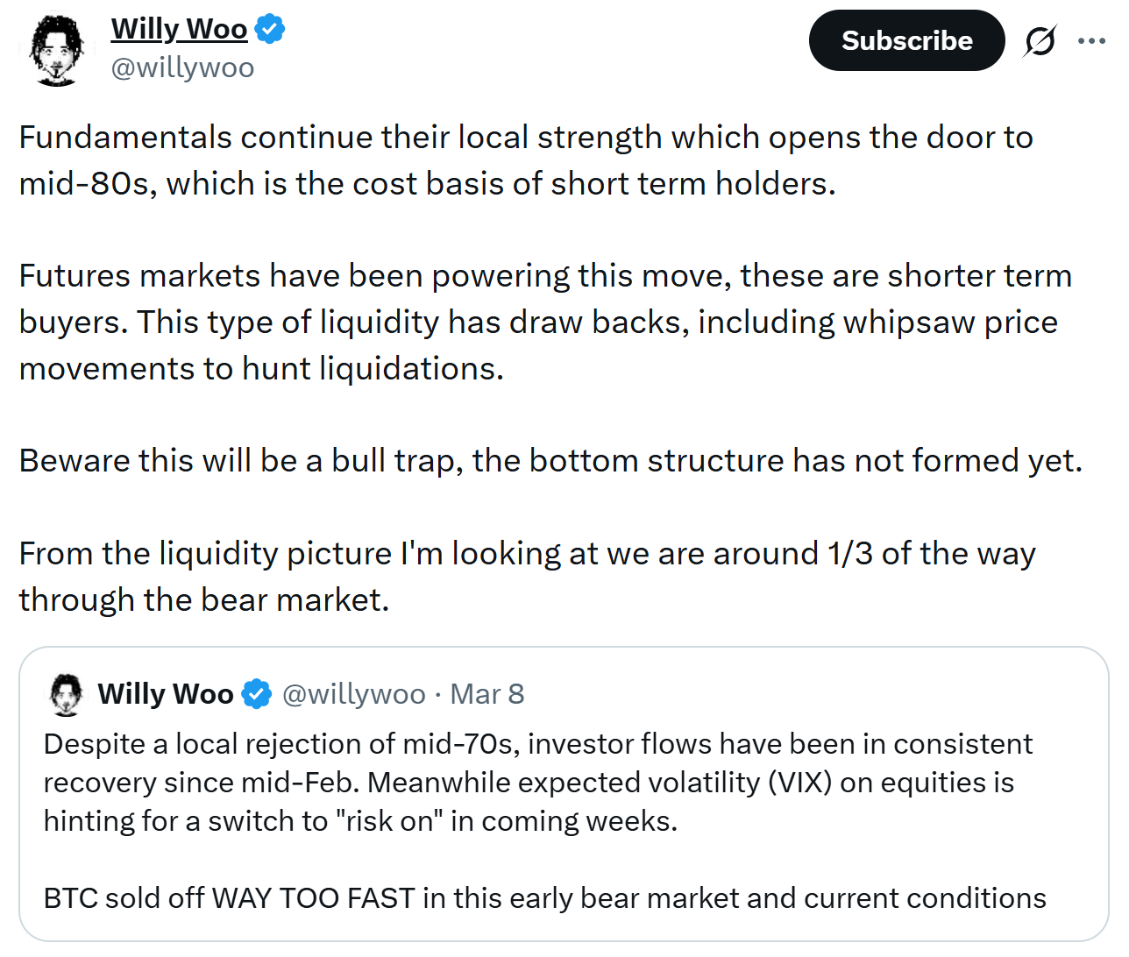Click the Grok logo next to Subscribe
1129x957 pixels.
pos(1039,40)
